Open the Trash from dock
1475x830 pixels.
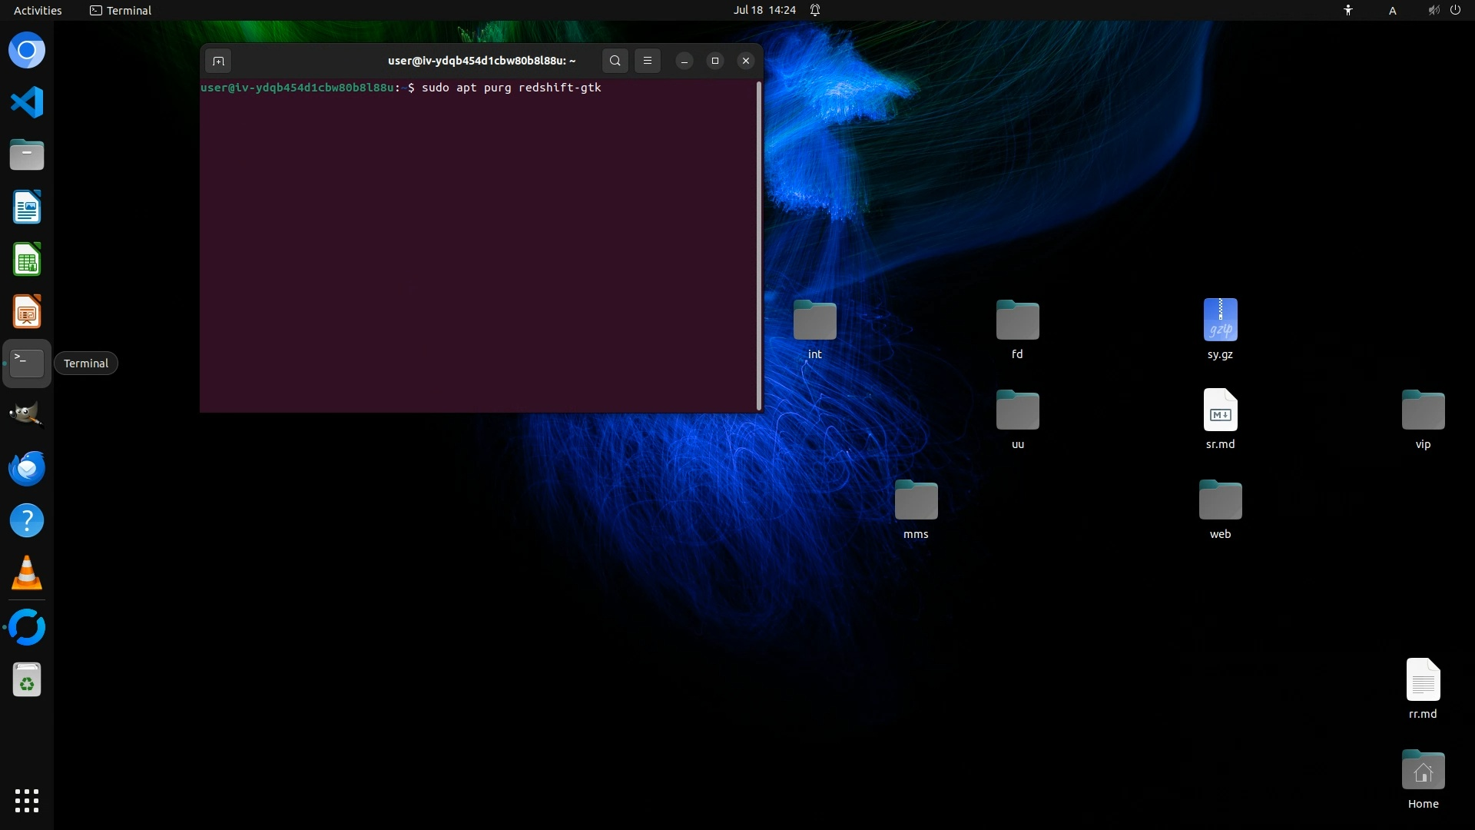[27, 680]
